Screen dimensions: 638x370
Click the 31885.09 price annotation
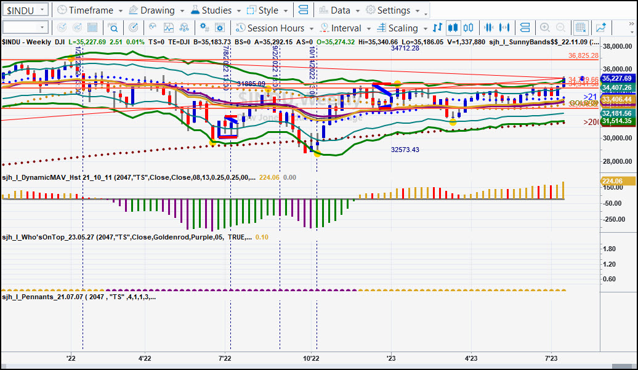(x=251, y=84)
